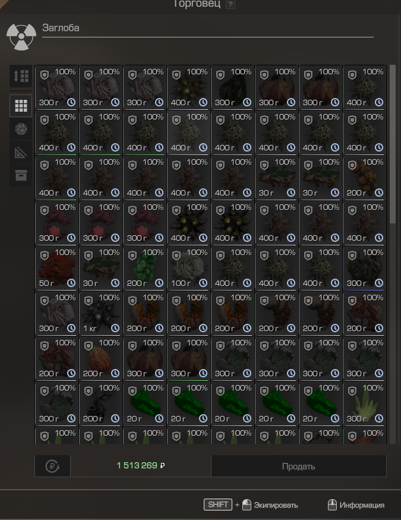Open the help question mark beside Торговец

[231, 5]
